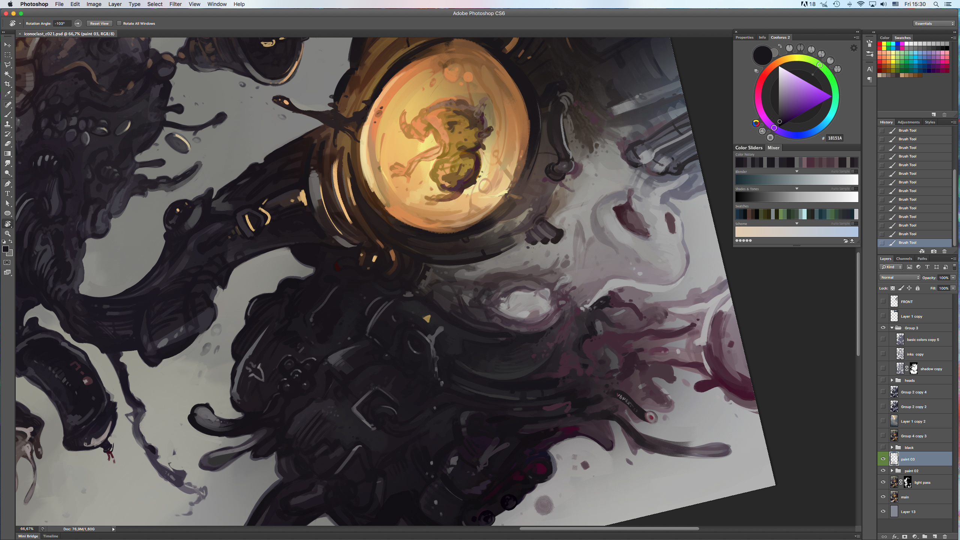The height and width of the screenshot is (540, 960).
Task: Show the FRONT layer
Action: click(x=883, y=301)
